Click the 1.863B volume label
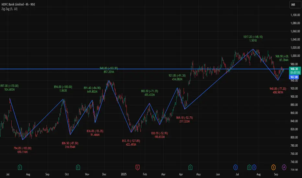This screenshot has width=302, height=178. [63, 91]
